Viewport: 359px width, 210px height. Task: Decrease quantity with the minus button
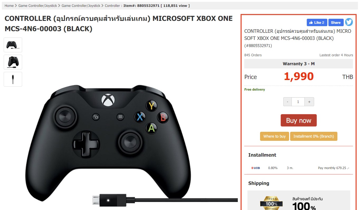click(288, 102)
